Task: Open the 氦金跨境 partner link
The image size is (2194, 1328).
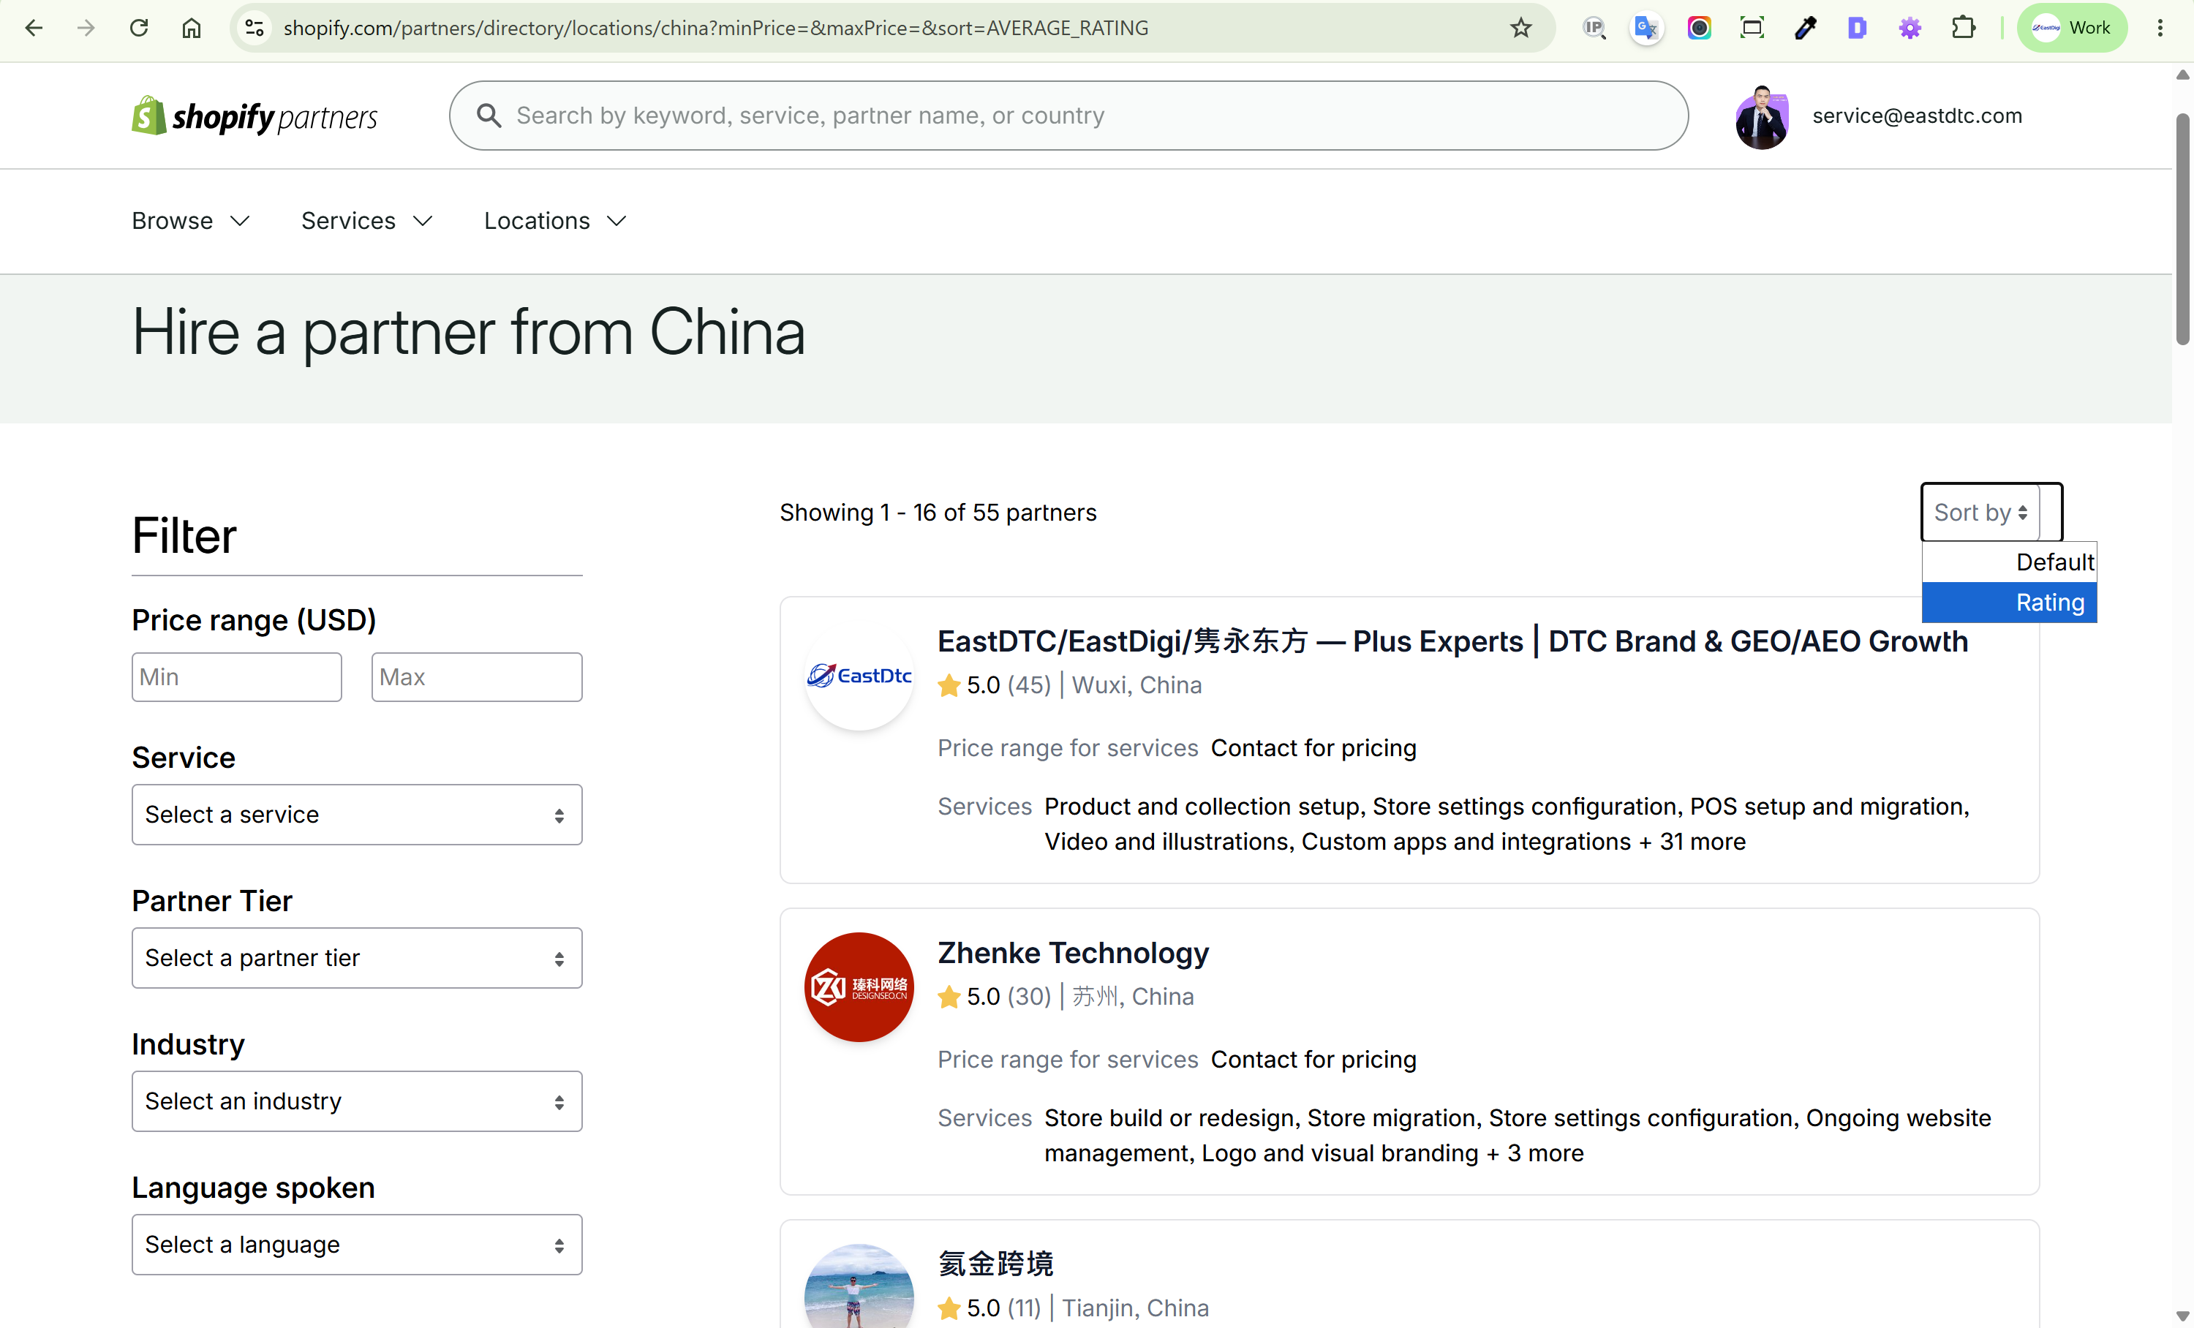Action: pos(995,1264)
